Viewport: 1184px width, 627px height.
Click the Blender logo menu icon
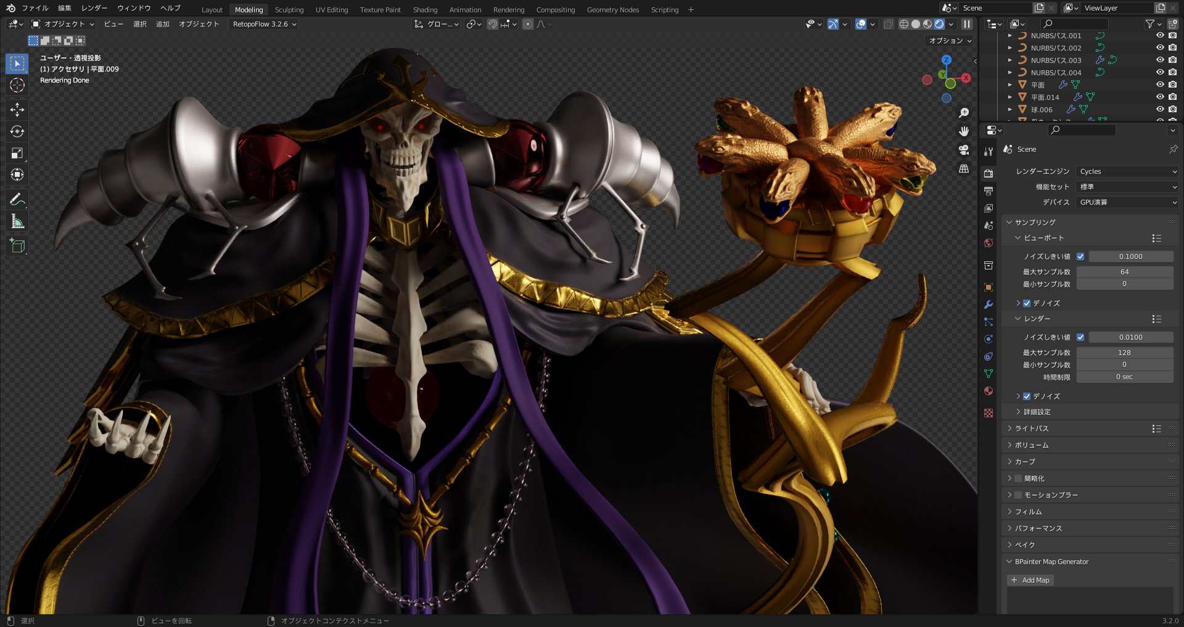(10, 8)
